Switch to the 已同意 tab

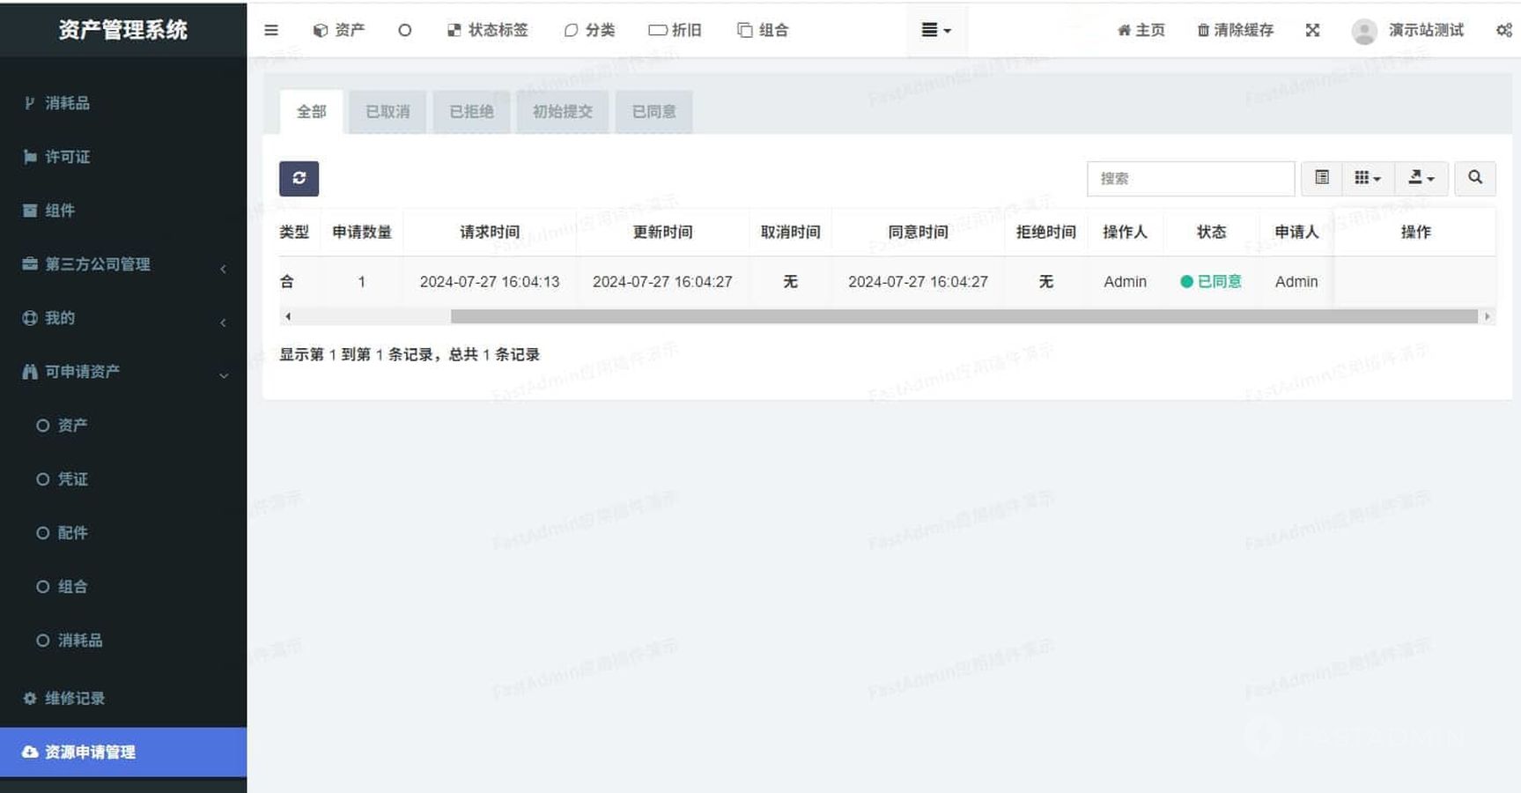click(x=653, y=112)
